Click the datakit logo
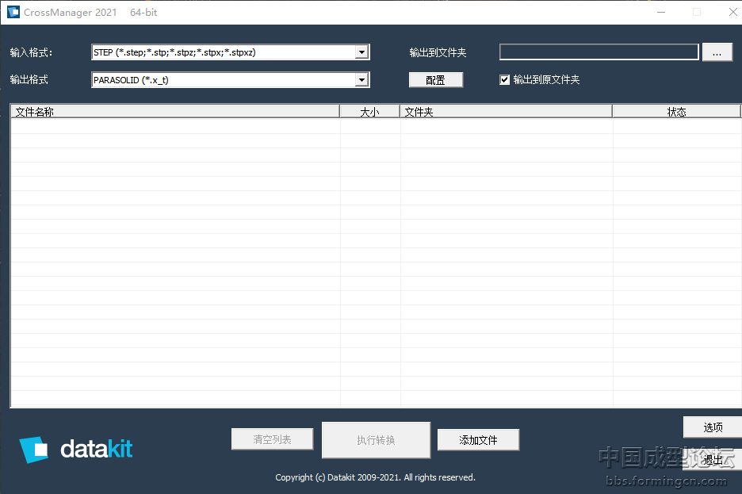 (x=76, y=449)
